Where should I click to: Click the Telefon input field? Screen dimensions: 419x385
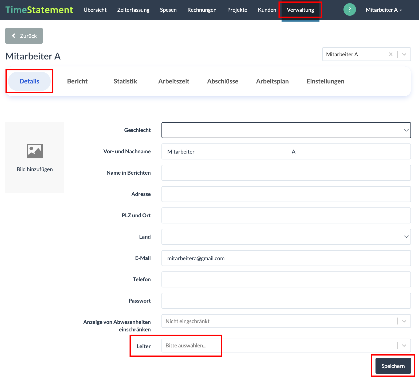coord(286,279)
